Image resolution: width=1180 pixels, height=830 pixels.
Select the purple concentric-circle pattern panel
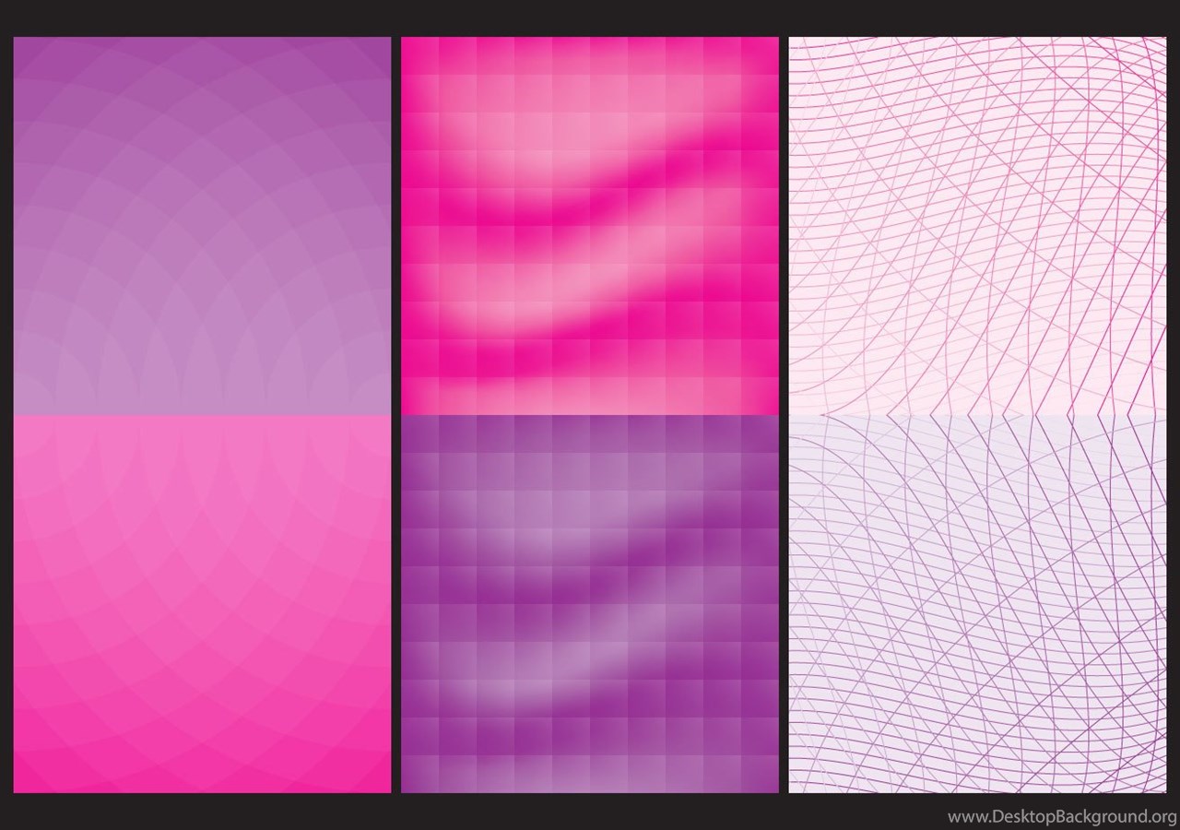(202, 226)
